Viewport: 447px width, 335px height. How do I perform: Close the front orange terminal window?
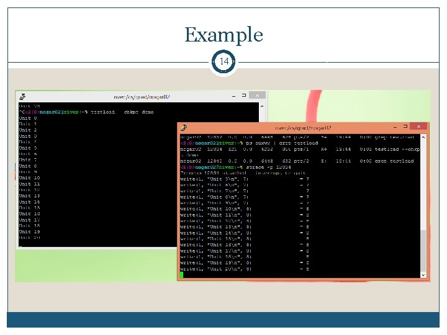coord(418,126)
